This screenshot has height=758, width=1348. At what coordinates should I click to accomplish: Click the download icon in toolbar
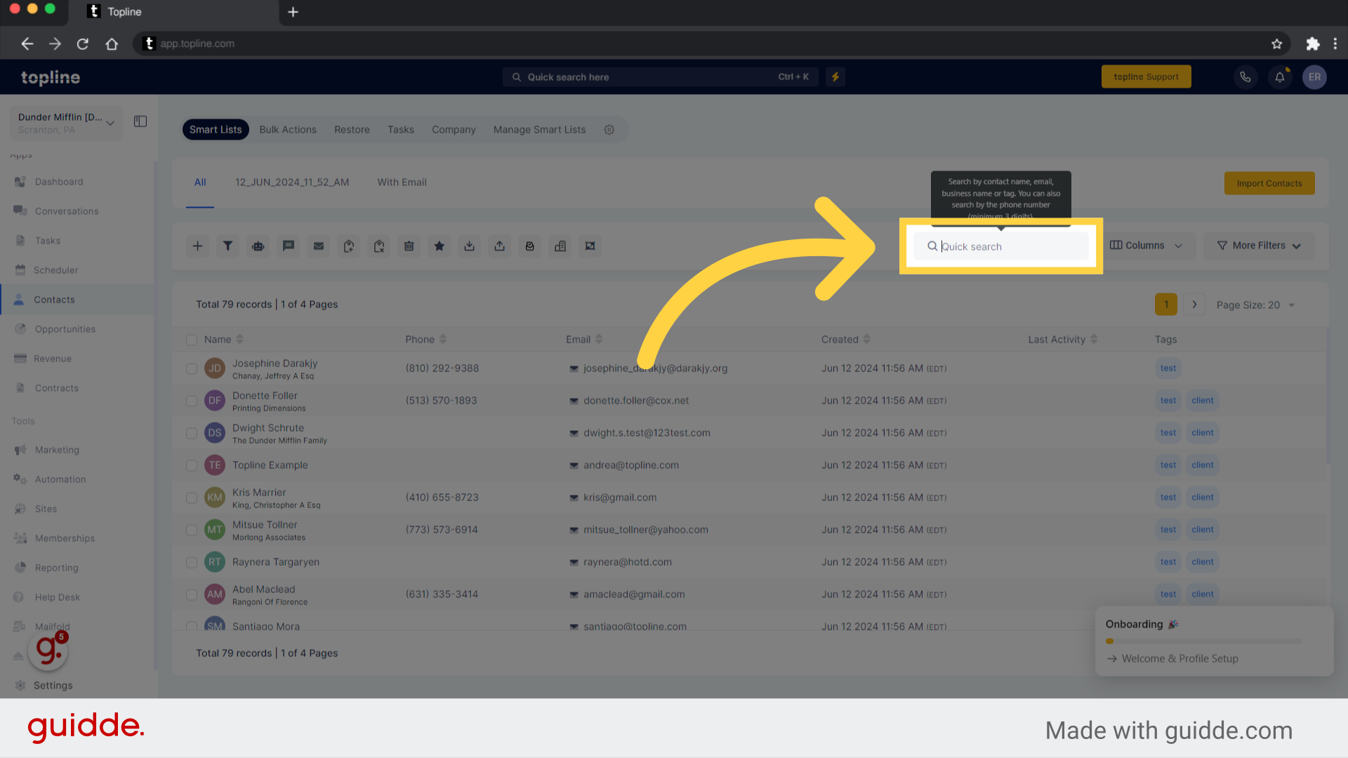470,245
